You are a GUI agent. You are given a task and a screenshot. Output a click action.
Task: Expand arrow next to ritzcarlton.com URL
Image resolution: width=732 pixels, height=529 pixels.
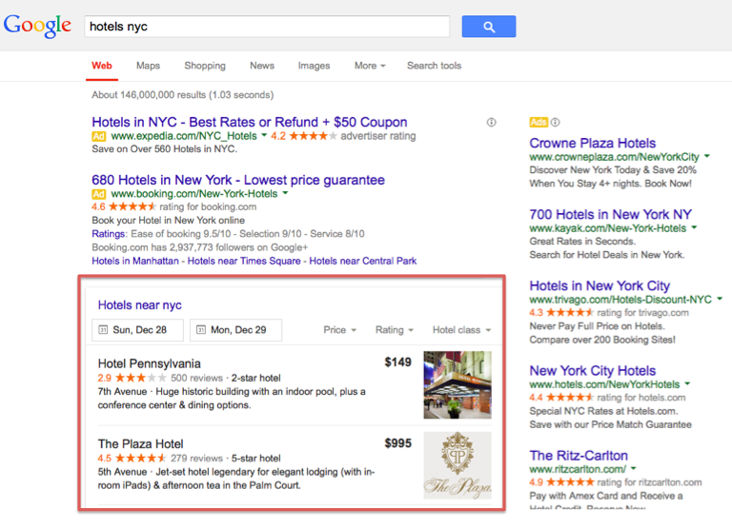click(634, 468)
